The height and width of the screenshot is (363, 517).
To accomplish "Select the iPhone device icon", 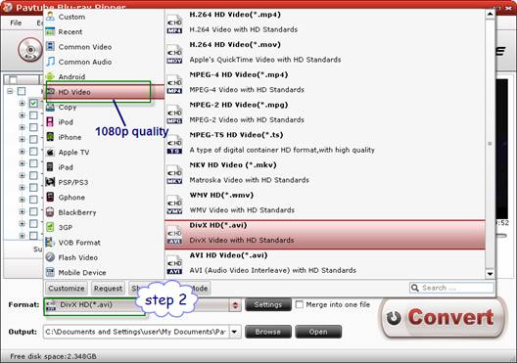I will click(x=50, y=137).
